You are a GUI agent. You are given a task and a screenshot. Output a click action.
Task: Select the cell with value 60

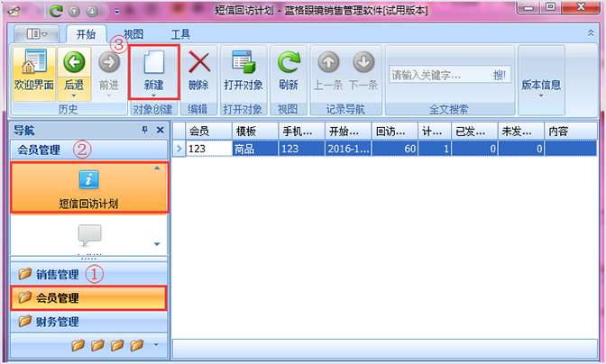pos(395,149)
